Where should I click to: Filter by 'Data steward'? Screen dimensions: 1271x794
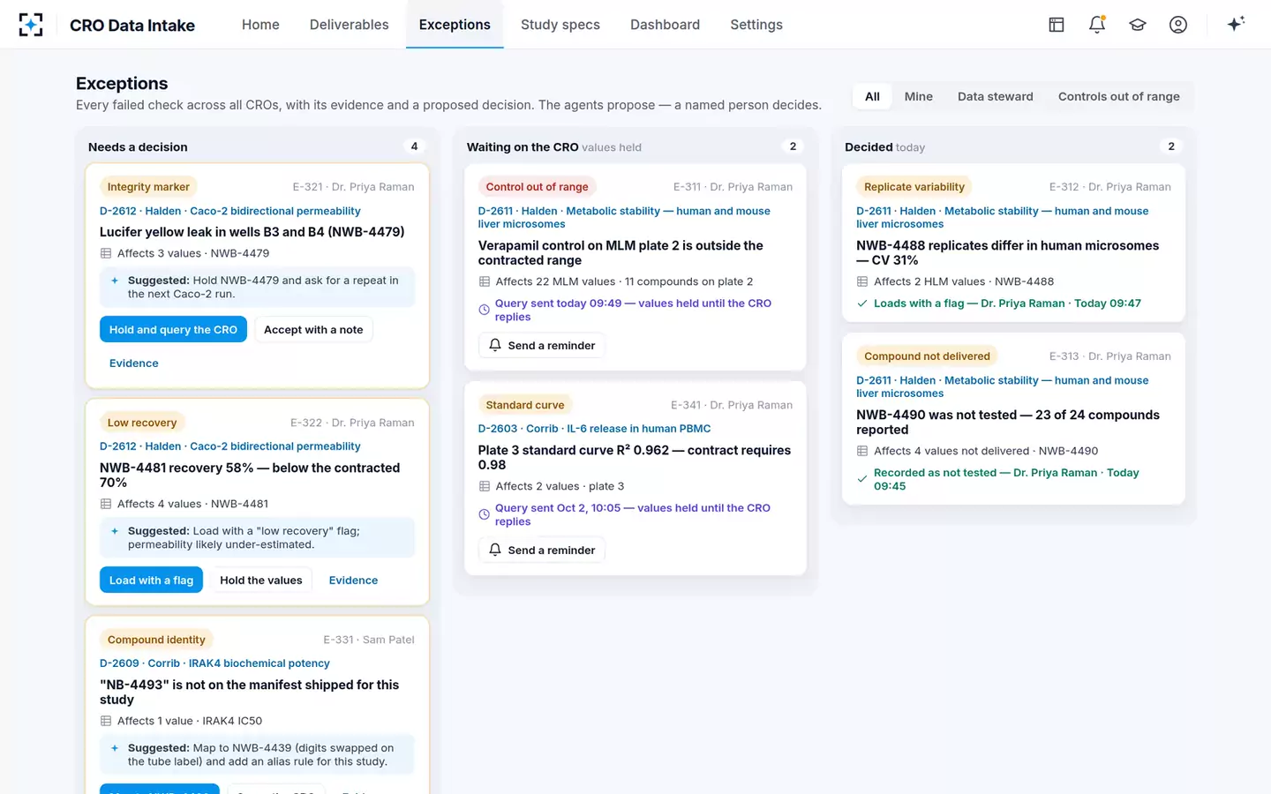(995, 96)
